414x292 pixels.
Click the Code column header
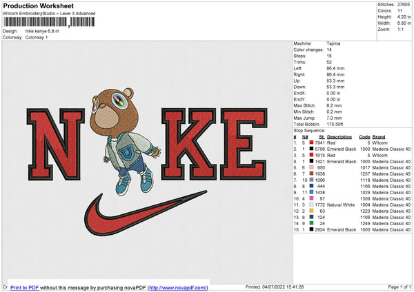(364, 137)
